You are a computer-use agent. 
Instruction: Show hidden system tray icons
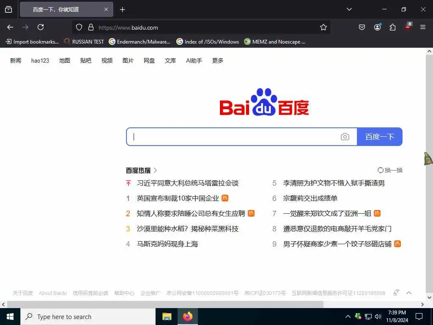(348, 317)
